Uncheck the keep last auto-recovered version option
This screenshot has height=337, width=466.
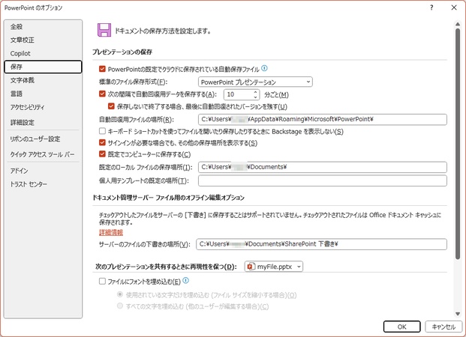(x=111, y=106)
